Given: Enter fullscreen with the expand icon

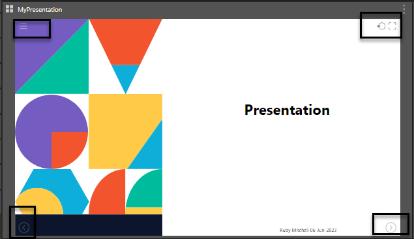Looking at the screenshot, I should click(x=392, y=26).
